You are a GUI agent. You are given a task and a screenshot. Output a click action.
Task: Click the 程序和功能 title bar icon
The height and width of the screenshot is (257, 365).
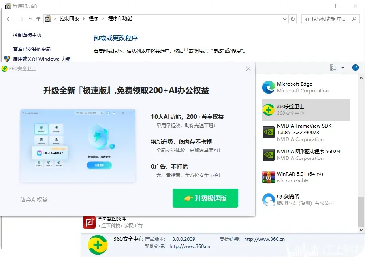tap(8, 6)
